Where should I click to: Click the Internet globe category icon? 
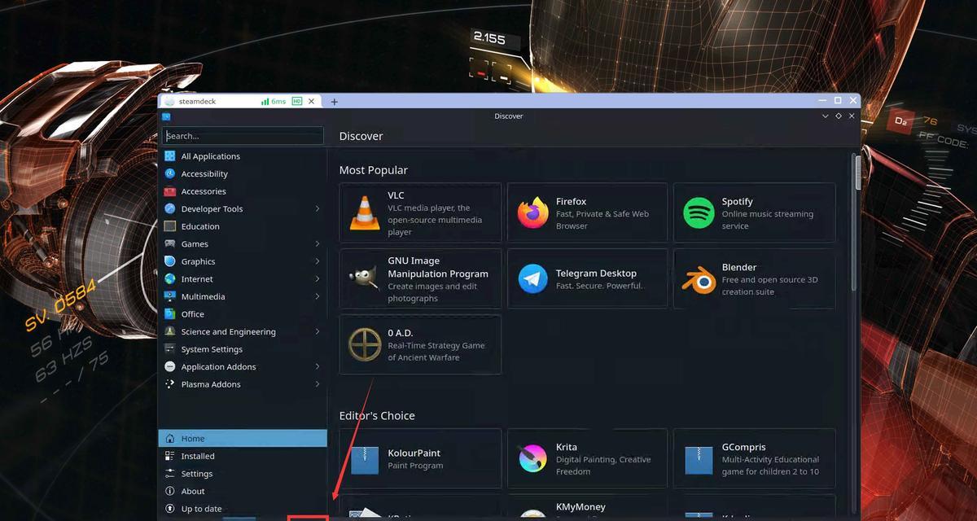pos(169,279)
